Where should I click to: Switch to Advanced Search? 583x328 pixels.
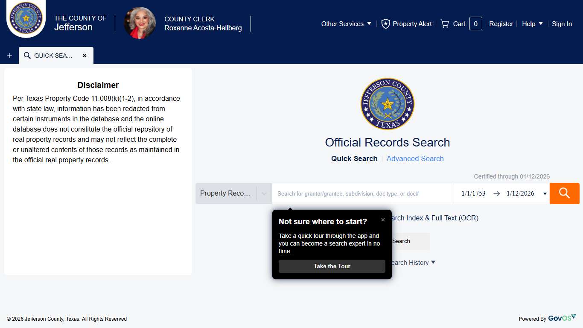click(415, 158)
